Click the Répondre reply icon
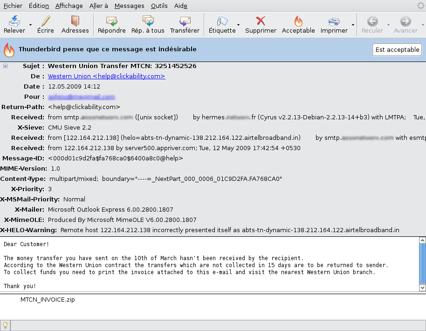 pyautogui.click(x=112, y=21)
